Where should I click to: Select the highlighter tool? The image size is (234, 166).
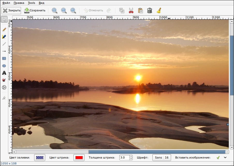click(4, 37)
